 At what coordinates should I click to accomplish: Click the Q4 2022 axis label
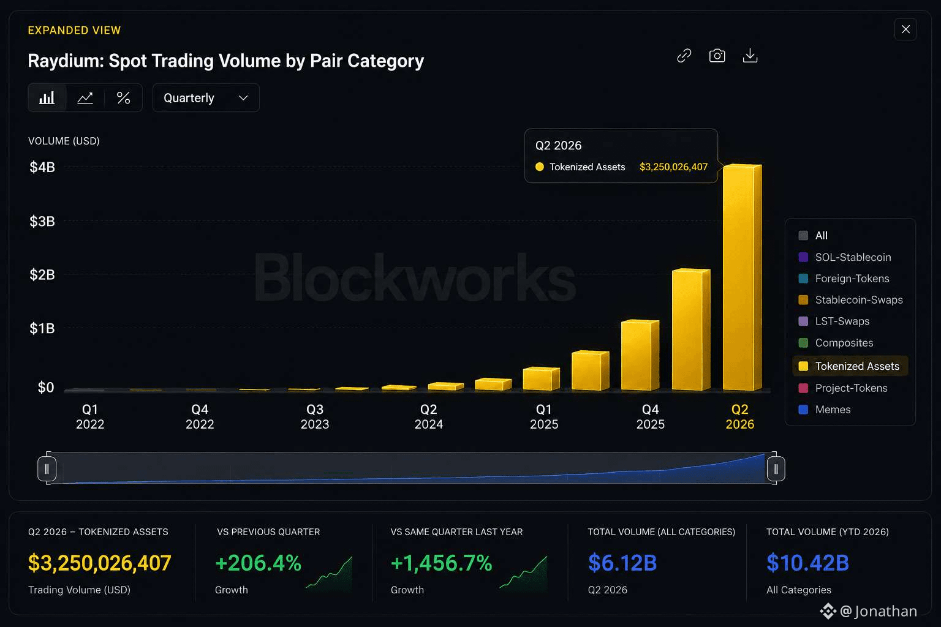point(200,417)
